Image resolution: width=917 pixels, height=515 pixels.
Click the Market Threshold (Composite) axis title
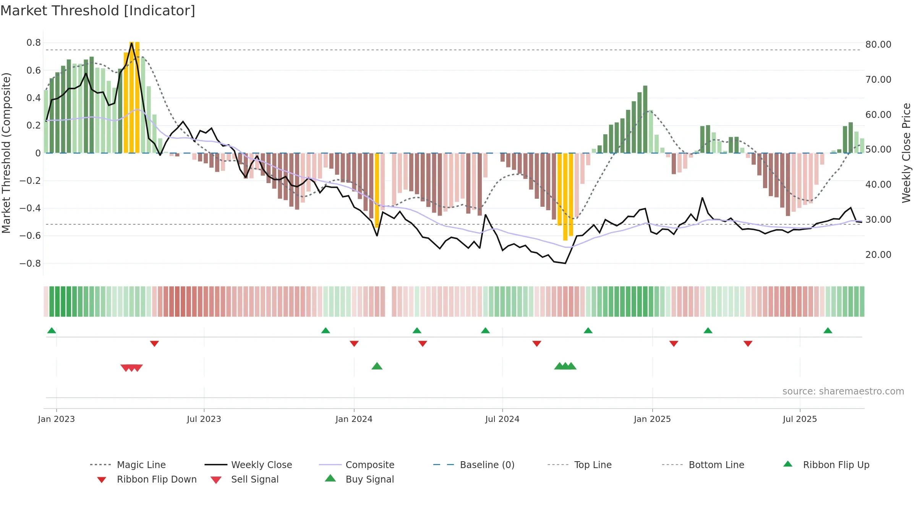tap(6, 153)
